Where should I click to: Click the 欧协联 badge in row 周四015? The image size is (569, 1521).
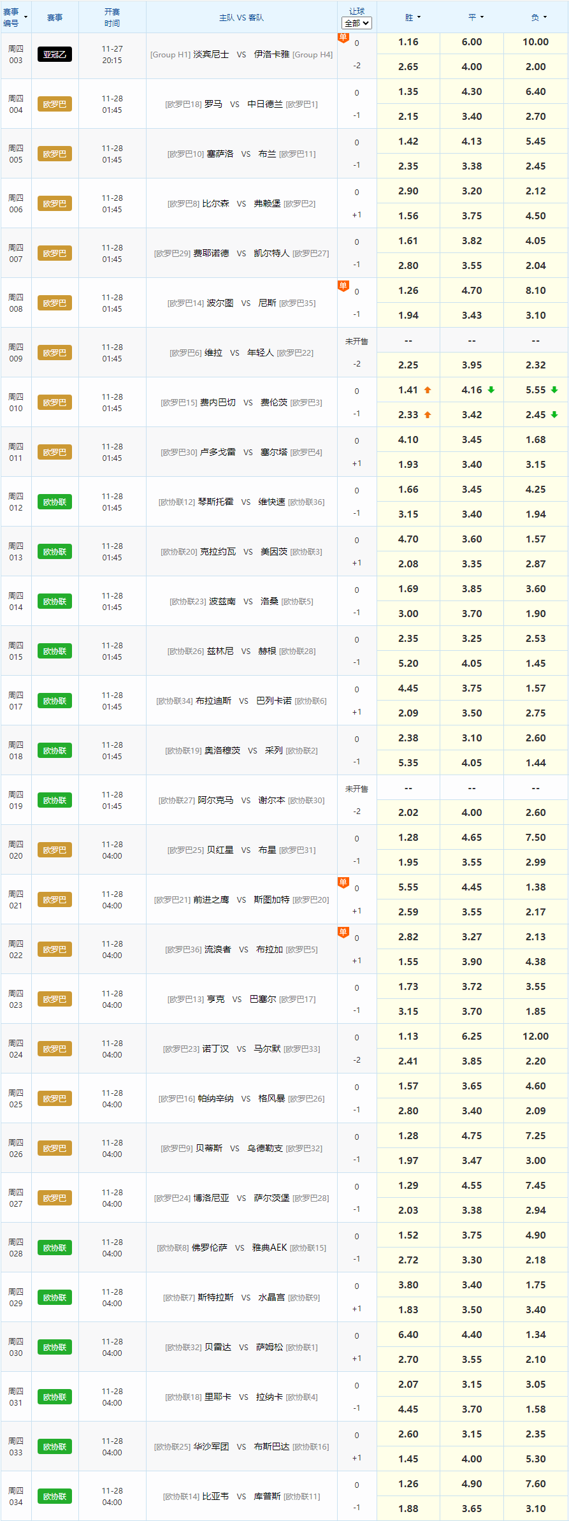55,651
